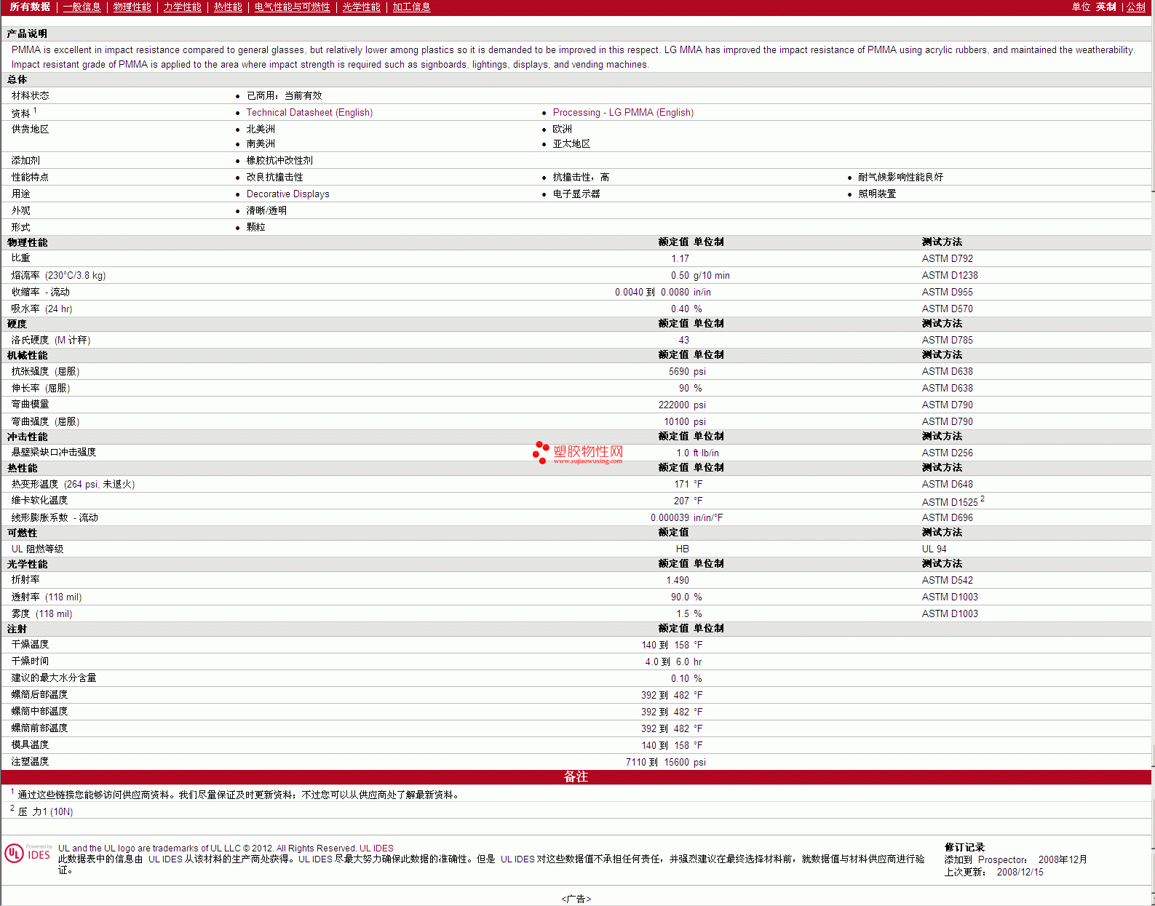Click the 橡胶抗冲改性剂 additive entry
The image size is (1155, 906).
pyautogui.click(x=279, y=161)
